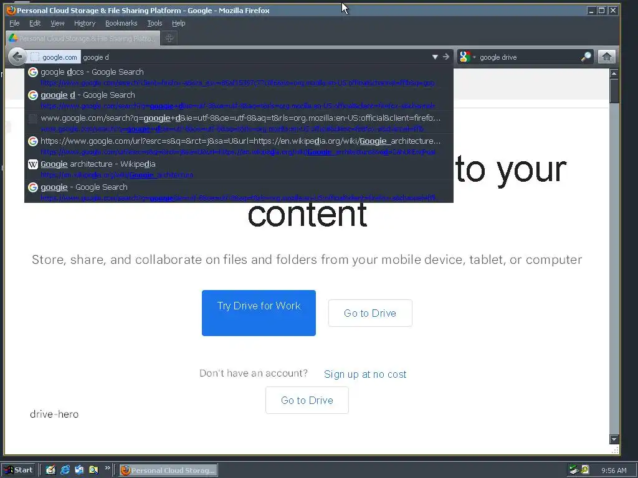
Task: Choose the en.wikipedia.org Googie_architecture redirect suggestion
Action: pyautogui.click(x=239, y=146)
